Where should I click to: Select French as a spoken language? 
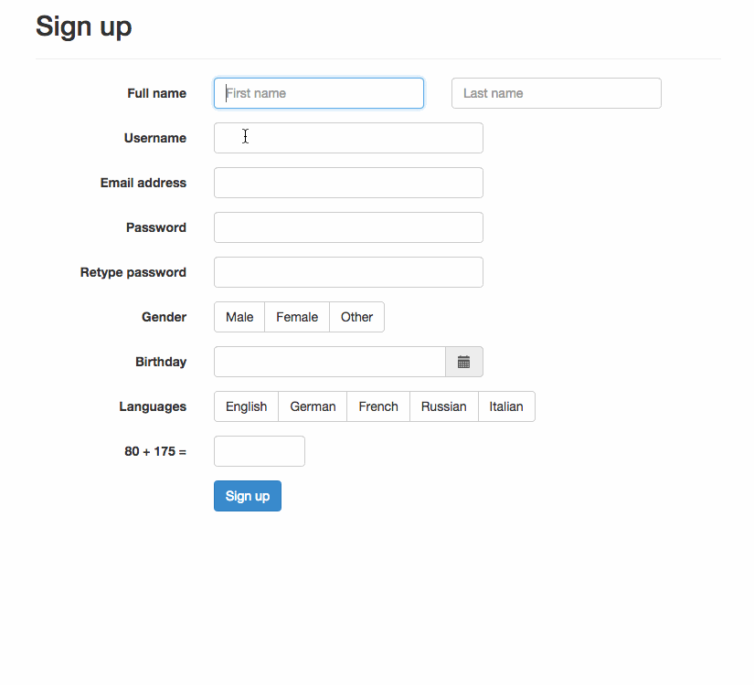(377, 406)
